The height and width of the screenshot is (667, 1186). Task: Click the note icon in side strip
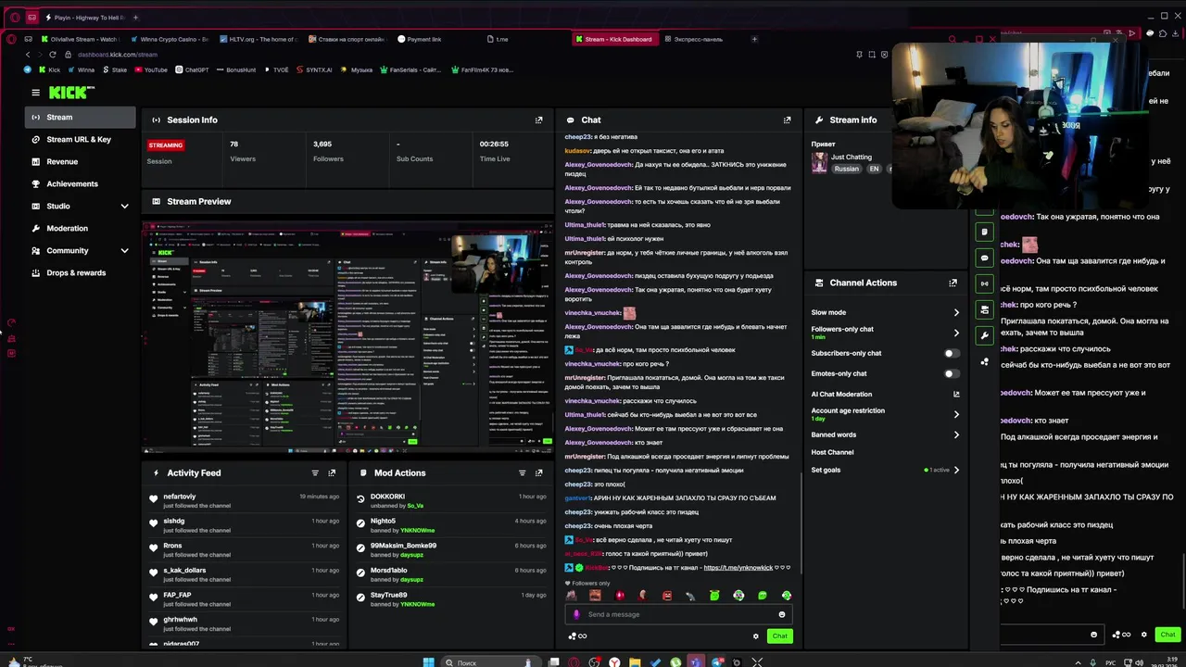(985, 232)
